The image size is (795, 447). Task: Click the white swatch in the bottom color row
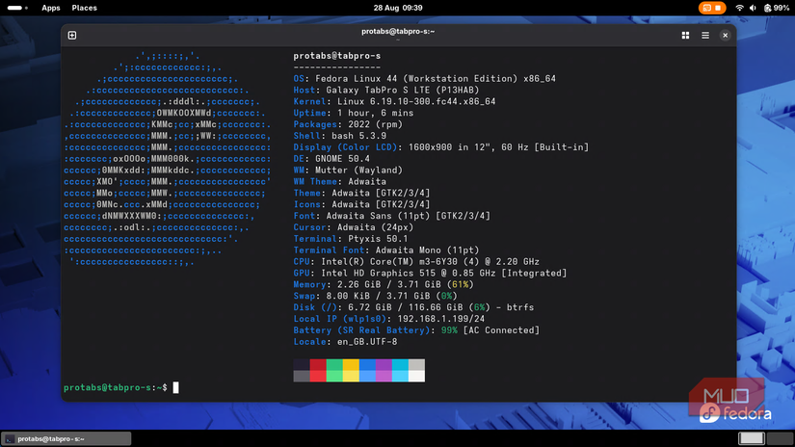click(416, 376)
